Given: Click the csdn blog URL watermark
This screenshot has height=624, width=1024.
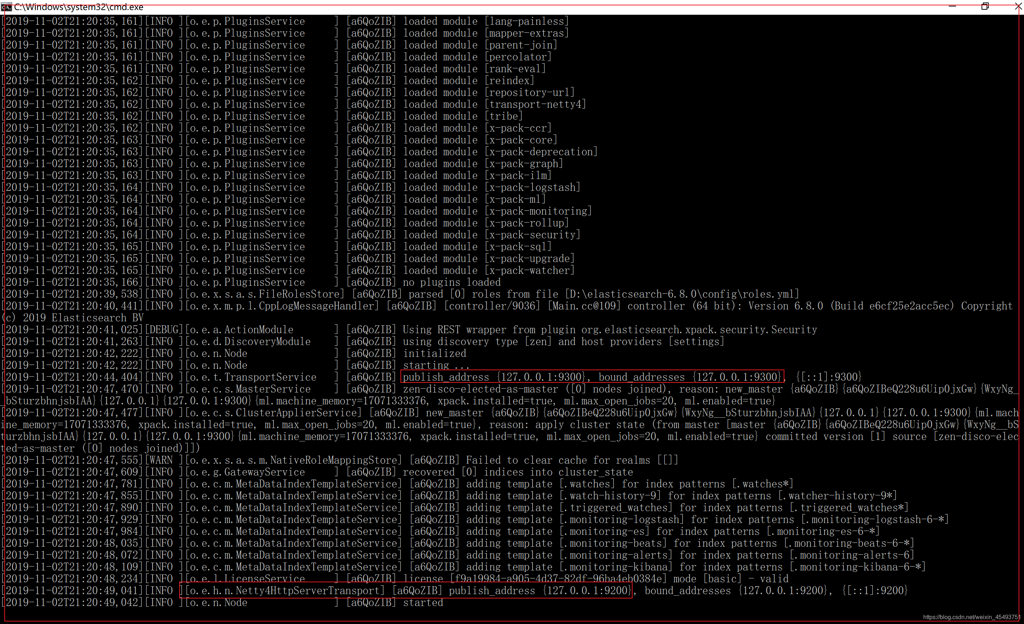Looking at the screenshot, I should [971, 617].
